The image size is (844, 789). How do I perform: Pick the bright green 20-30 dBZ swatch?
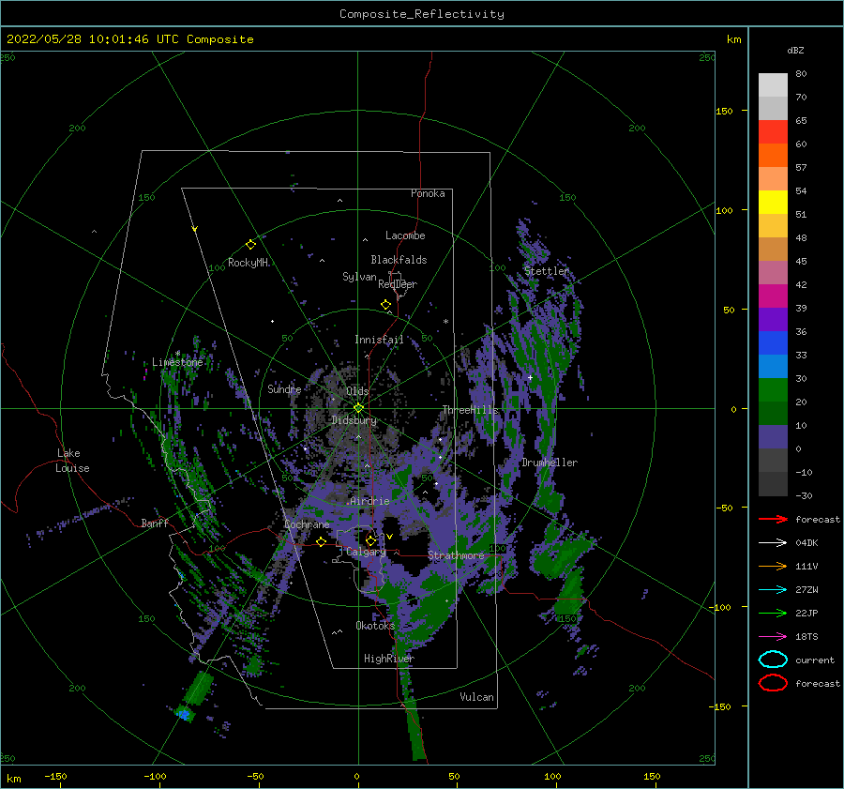(773, 390)
